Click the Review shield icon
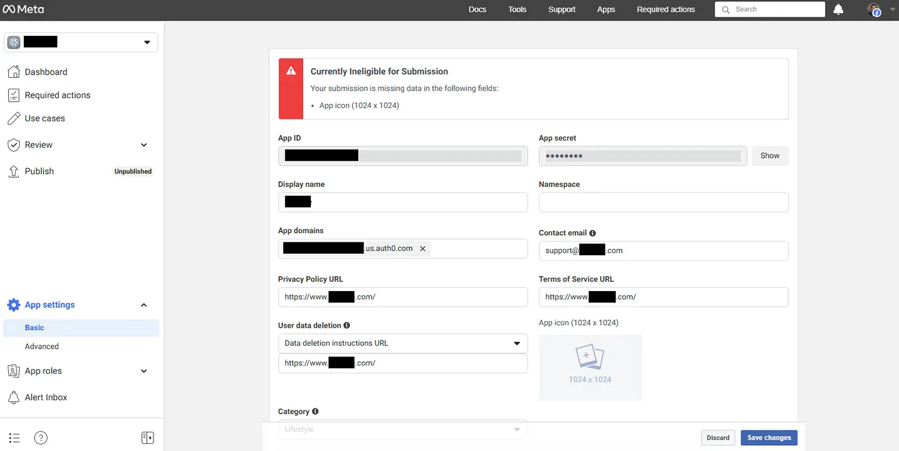899x451 pixels. (x=13, y=145)
